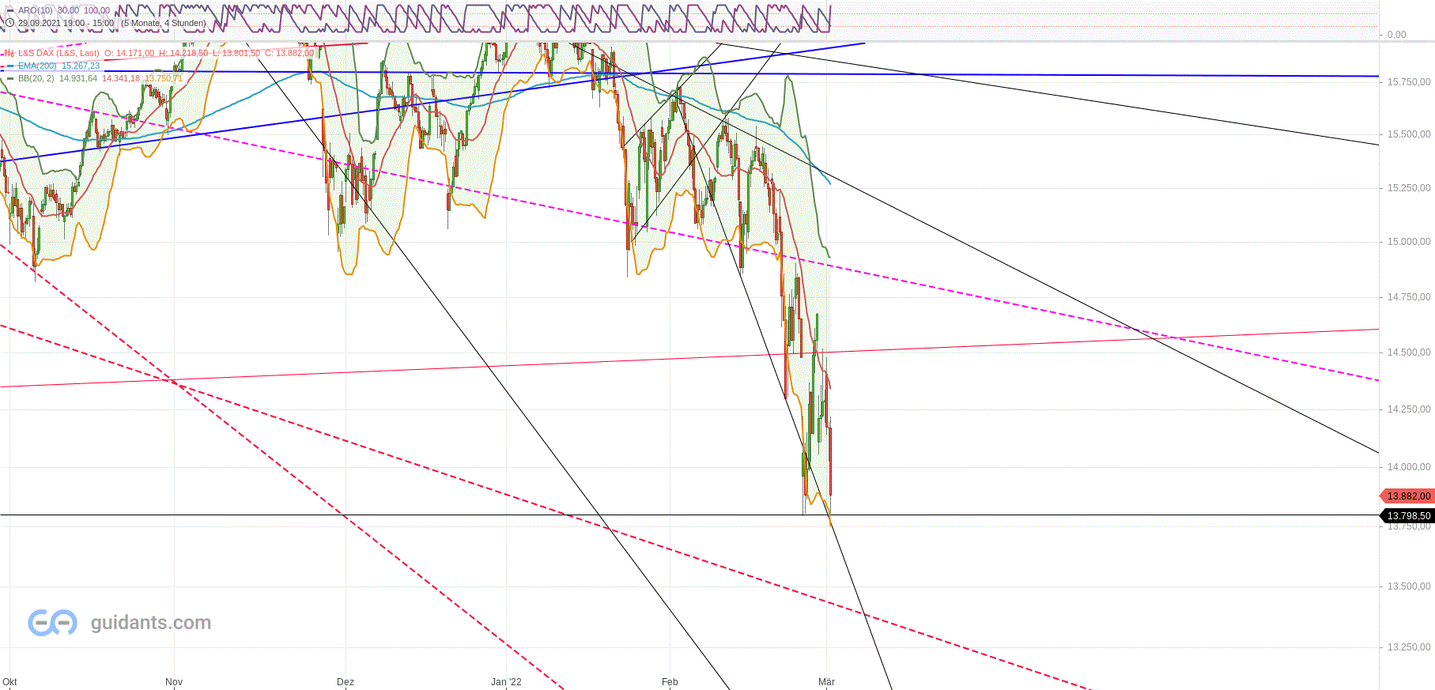Click the 15.250,00 price axis label
Image resolution: width=1435 pixels, height=690 pixels.
tap(1409, 188)
